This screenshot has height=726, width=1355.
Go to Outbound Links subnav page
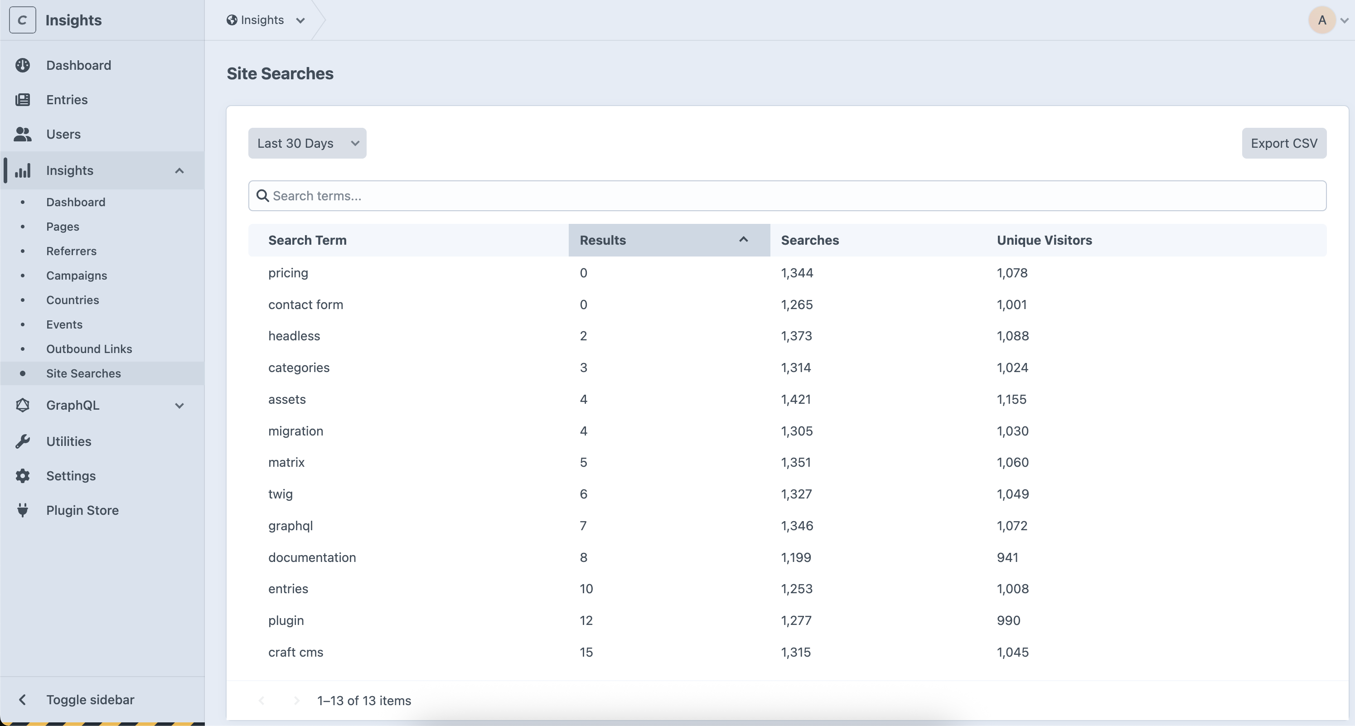89,349
